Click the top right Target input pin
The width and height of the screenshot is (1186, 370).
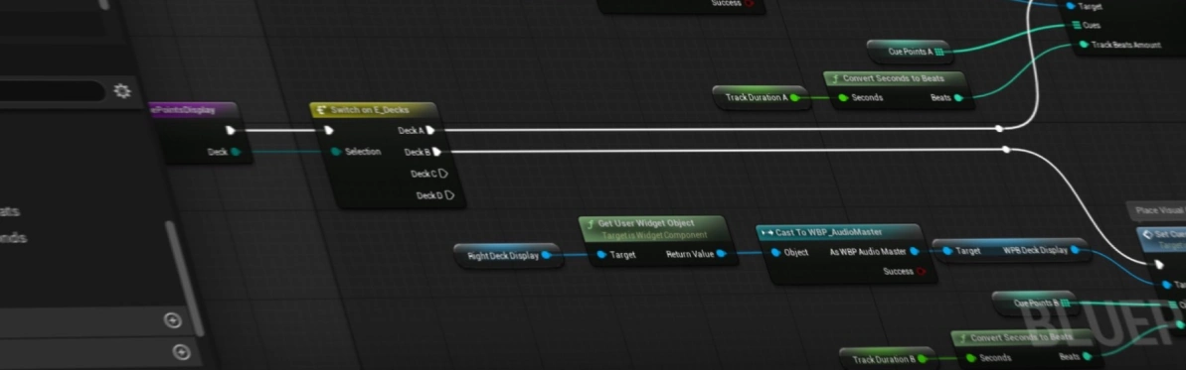click(1071, 5)
